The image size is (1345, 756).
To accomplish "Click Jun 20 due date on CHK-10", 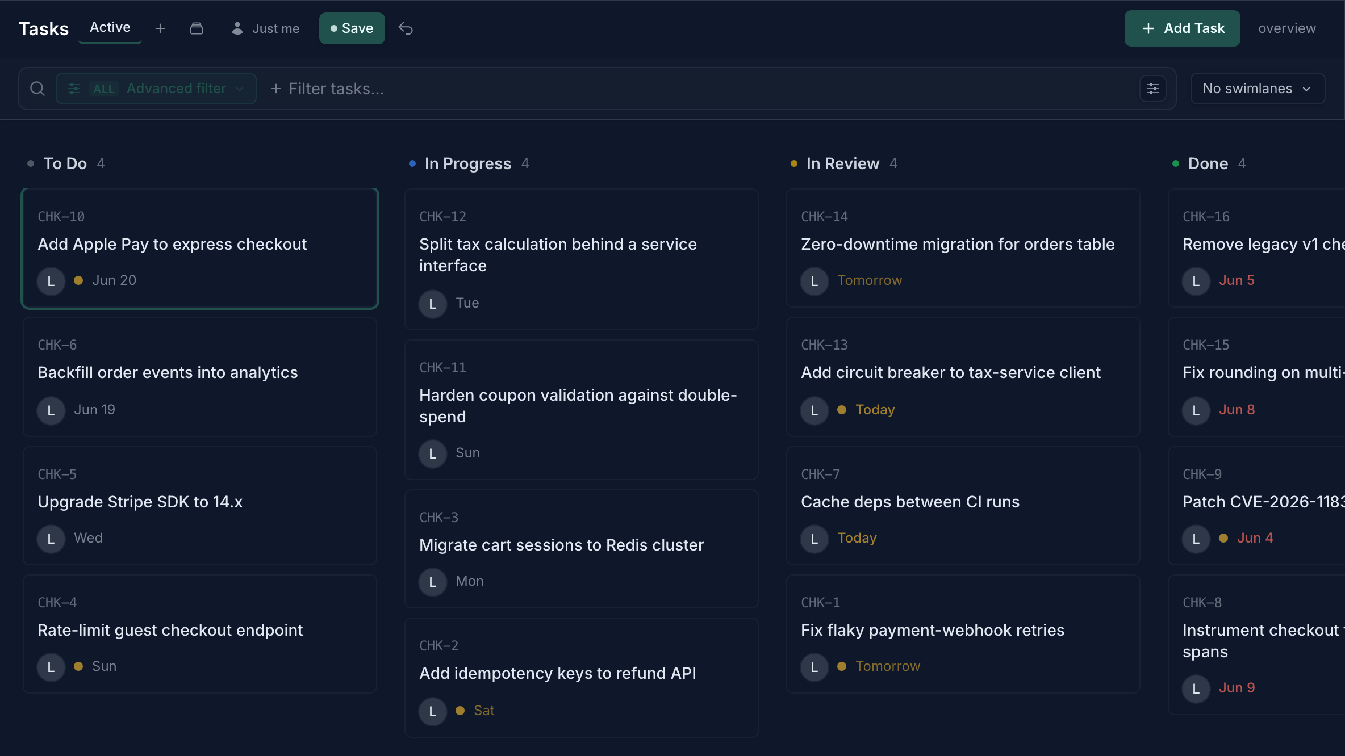I will coord(114,280).
